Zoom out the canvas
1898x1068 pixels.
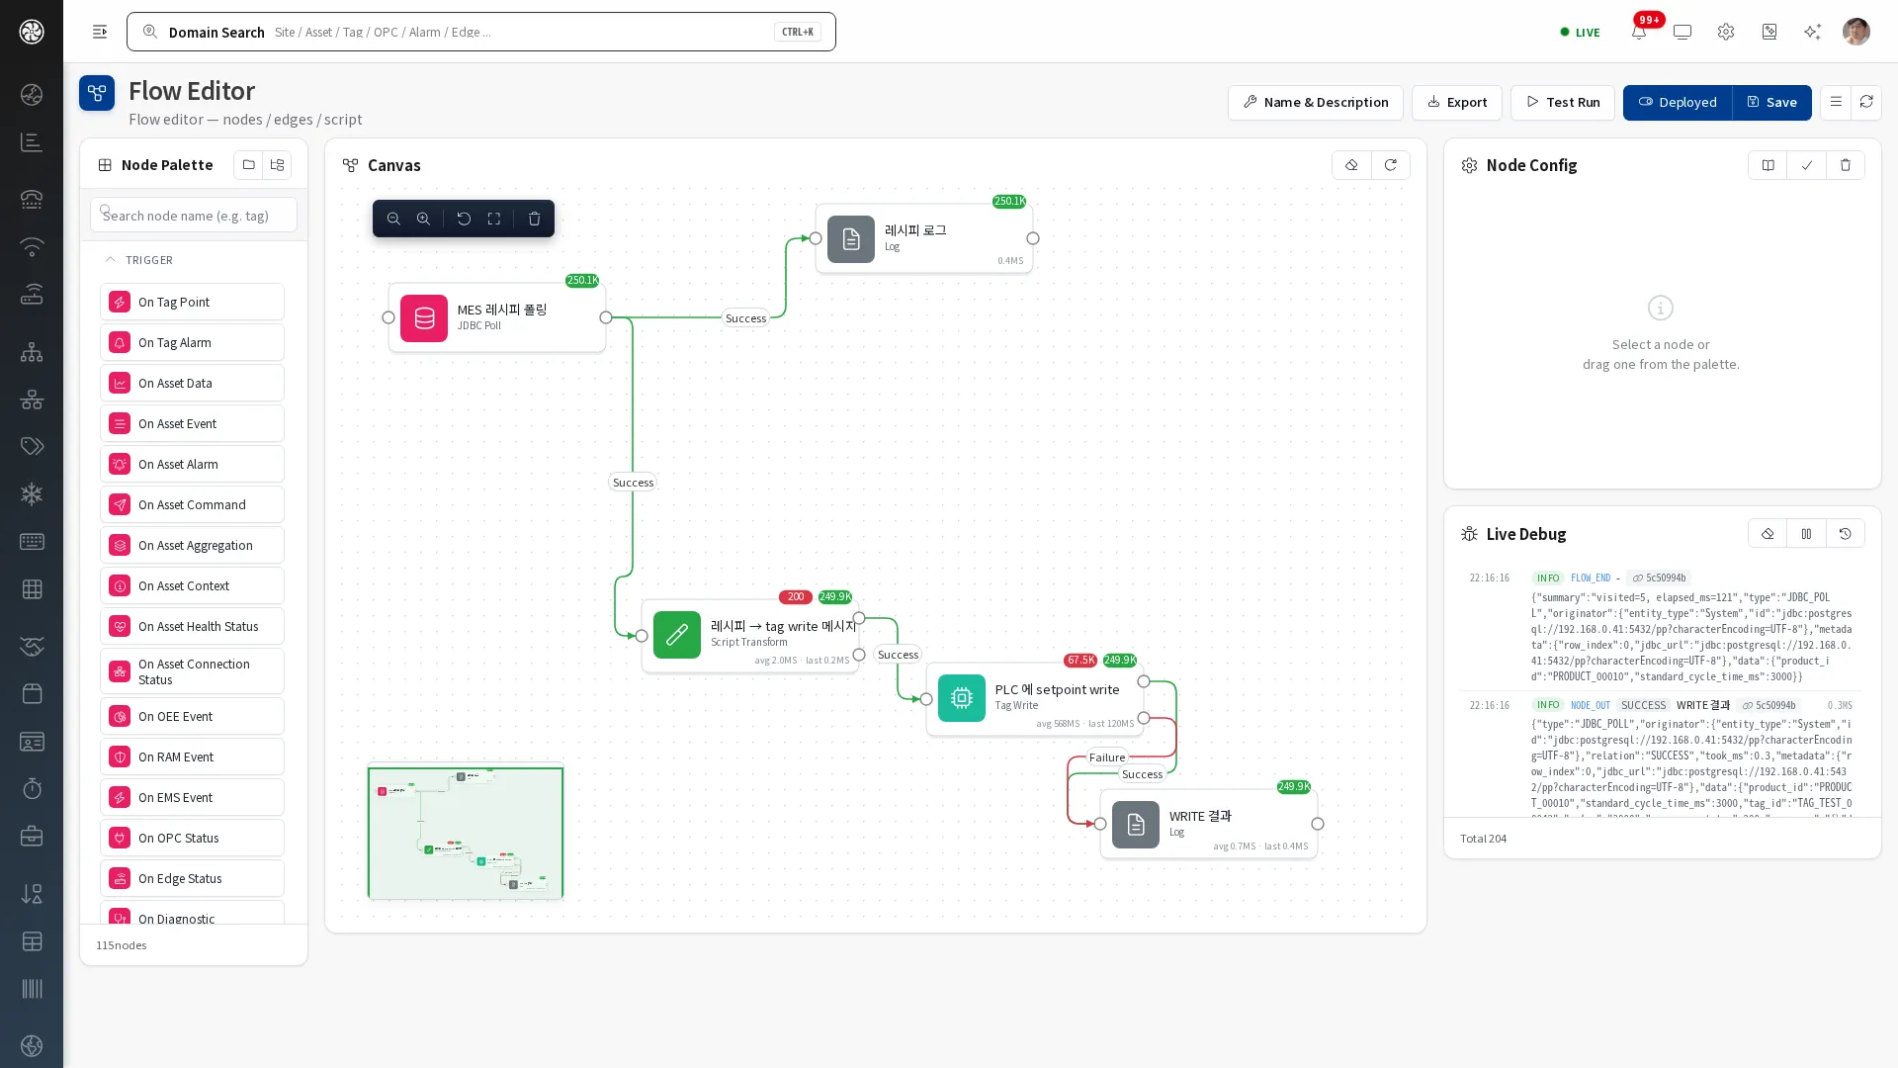pos(393,219)
